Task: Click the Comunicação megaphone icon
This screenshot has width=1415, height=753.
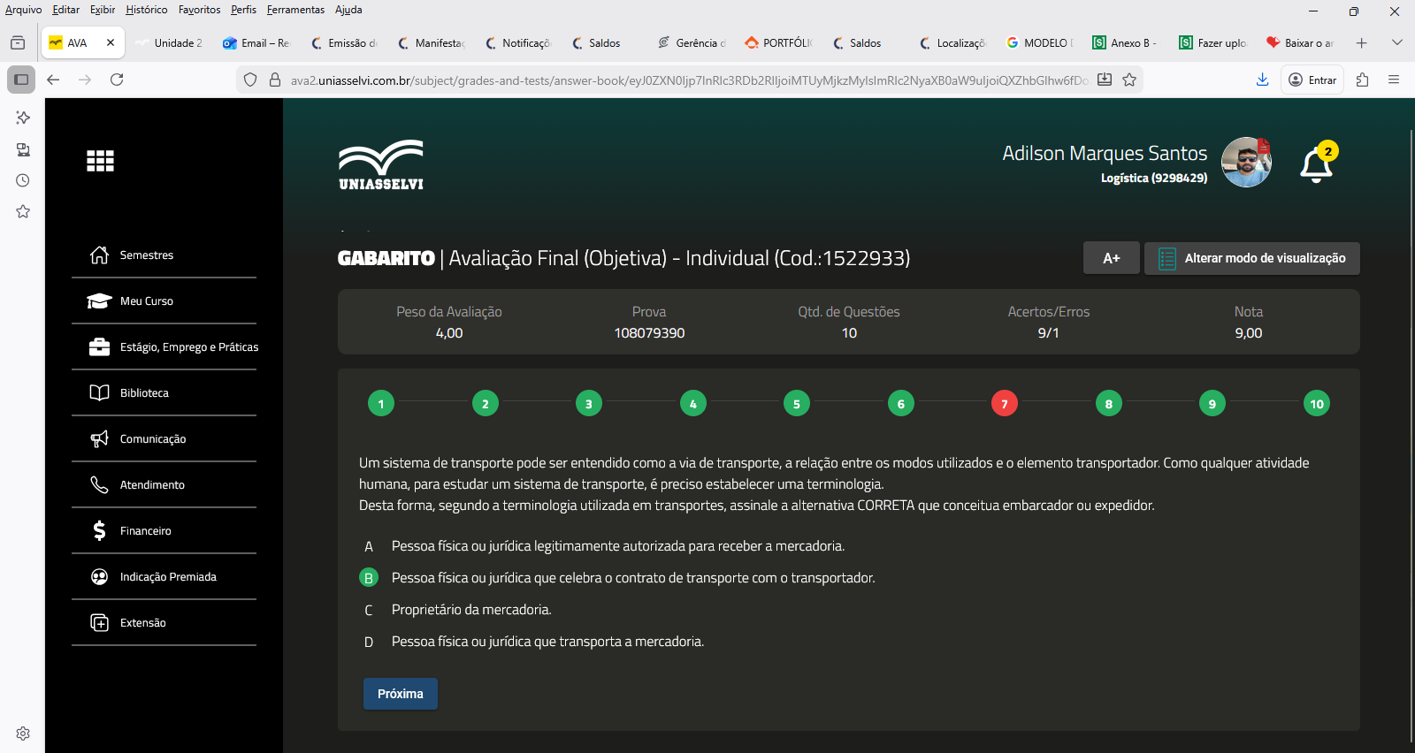Action: 99,438
